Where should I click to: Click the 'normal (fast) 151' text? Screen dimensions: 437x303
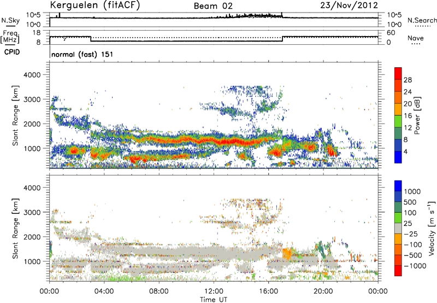tap(82, 54)
